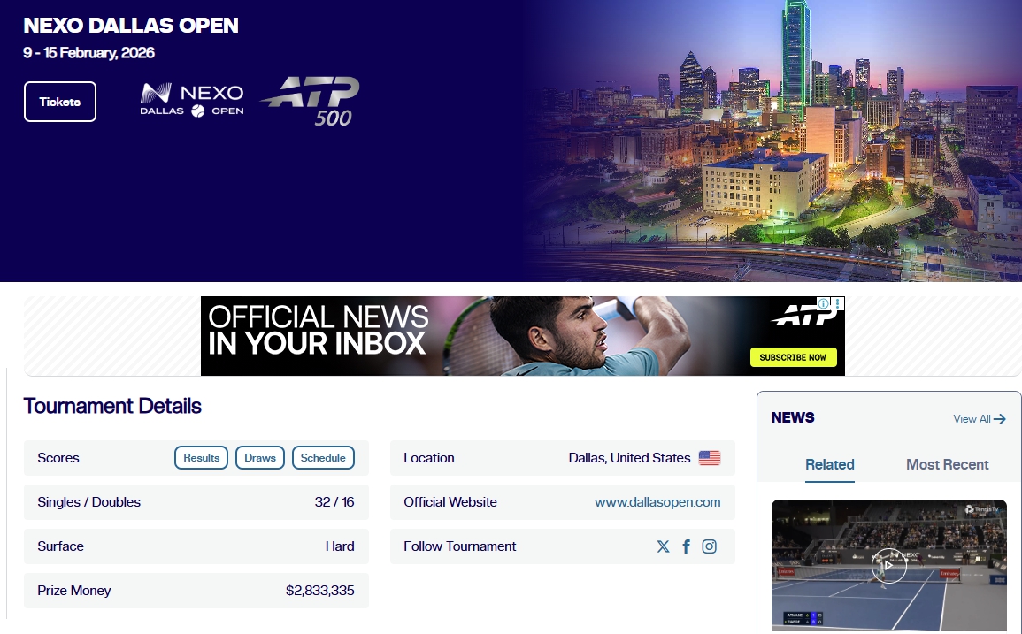Open the tournament's X (Twitter) profile
The width and height of the screenshot is (1022, 634).
[x=663, y=546]
